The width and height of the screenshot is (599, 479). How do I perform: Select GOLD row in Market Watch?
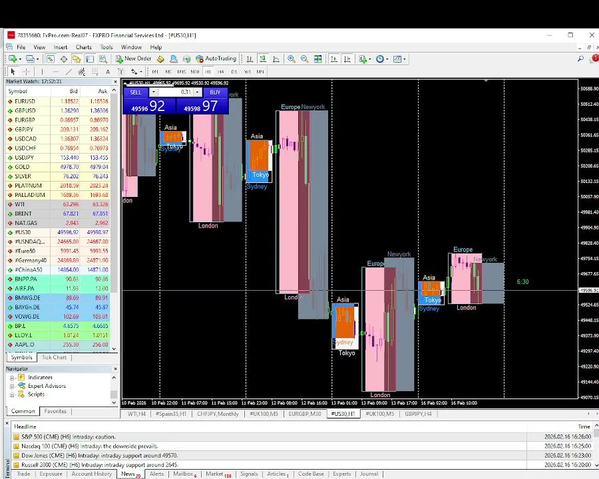pyautogui.click(x=58, y=167)
